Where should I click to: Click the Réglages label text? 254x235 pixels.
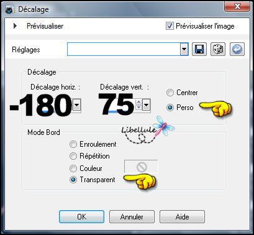tap(26, 50)
